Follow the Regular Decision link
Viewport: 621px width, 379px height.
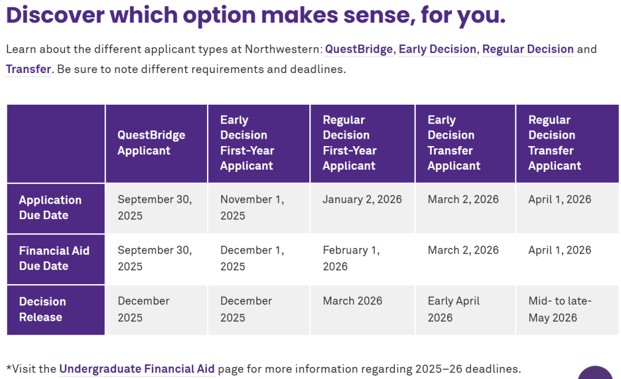tap(527, 49)
